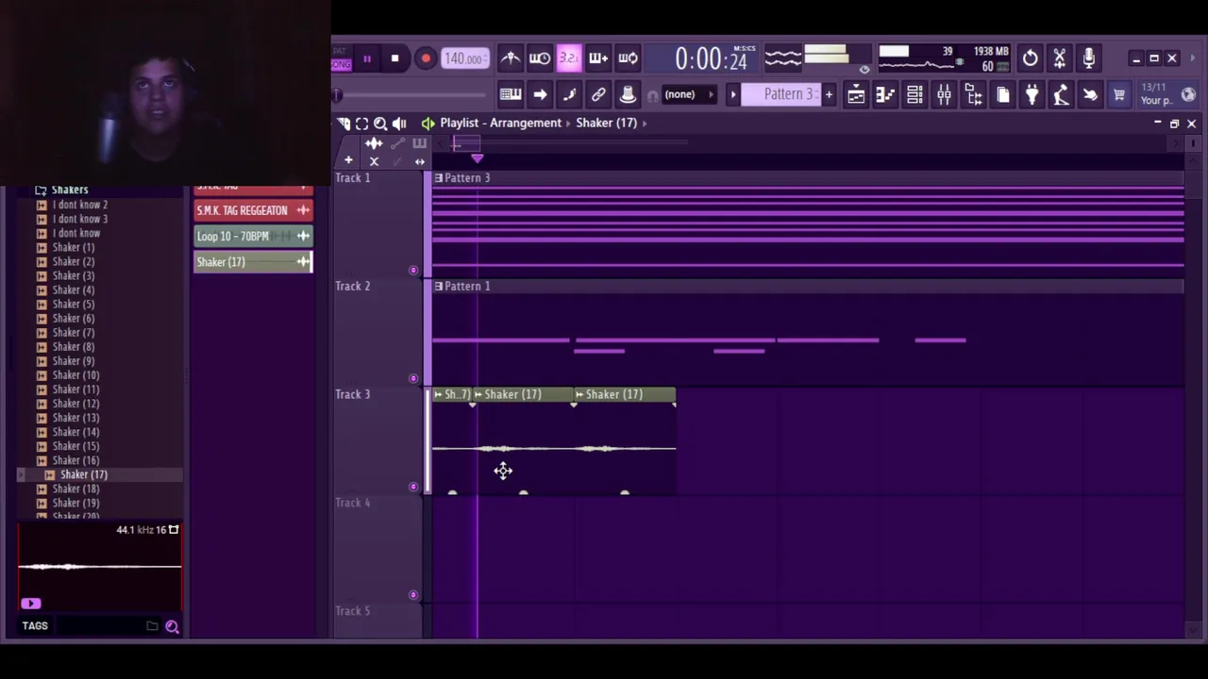This screenshot has height=679, width=1208.
Task: Select S.M.K. TAG REGGEATON in picker
Action: tap(253, 211)
